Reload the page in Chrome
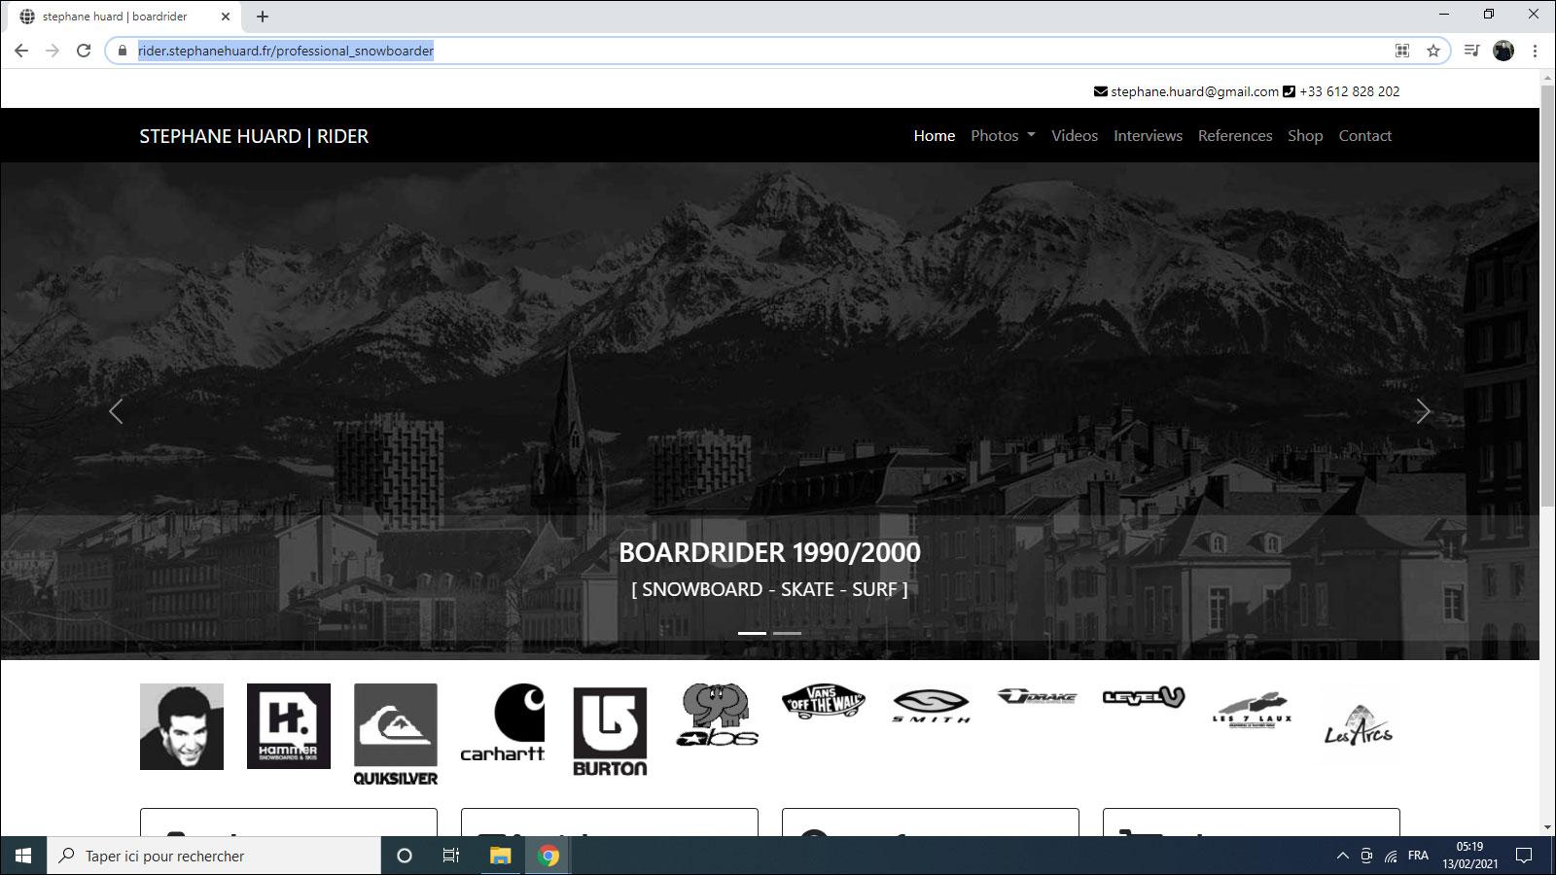The height and width of the screenshot is (875, 1556). tap(84, 51)
